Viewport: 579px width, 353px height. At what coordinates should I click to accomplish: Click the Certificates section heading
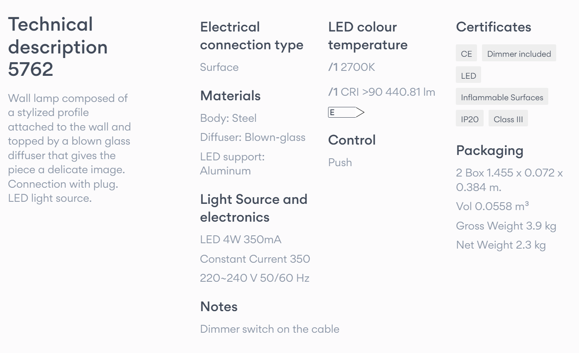pos(494,27)
